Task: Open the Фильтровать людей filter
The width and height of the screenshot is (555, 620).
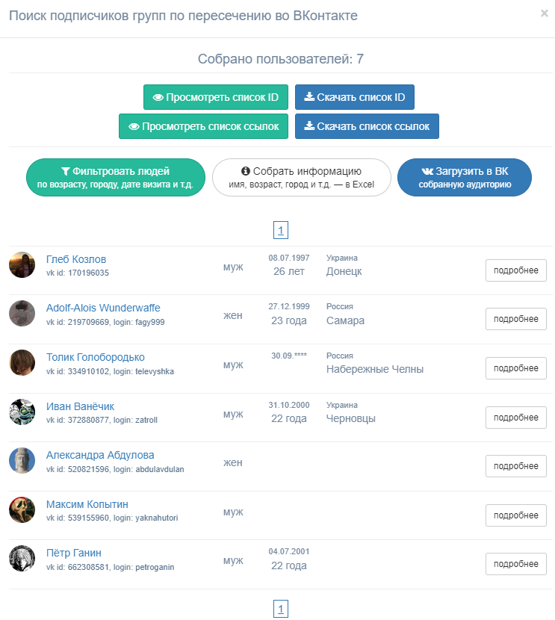Action: click(115, 177)
